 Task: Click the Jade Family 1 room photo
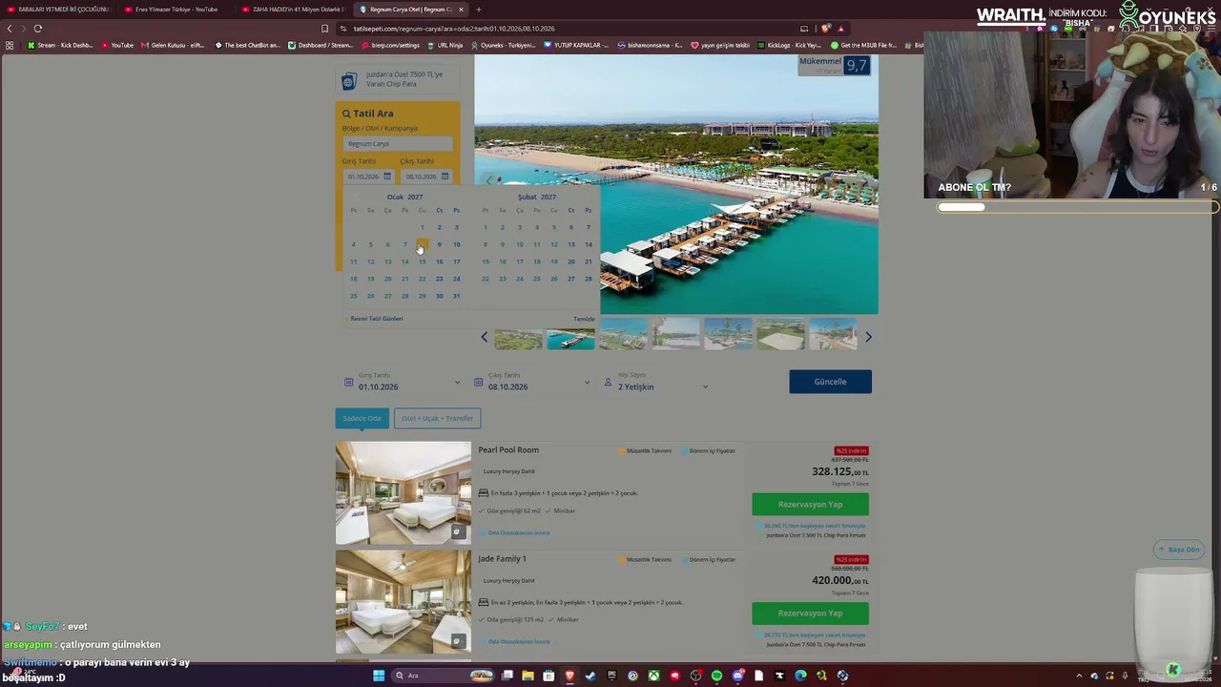pos(403,602)
